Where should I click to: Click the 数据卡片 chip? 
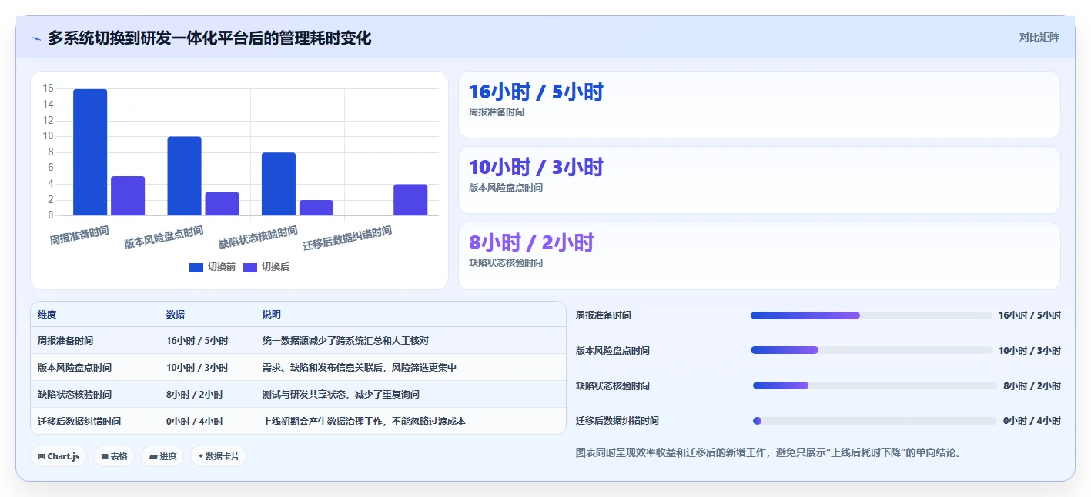click(219, 456)
